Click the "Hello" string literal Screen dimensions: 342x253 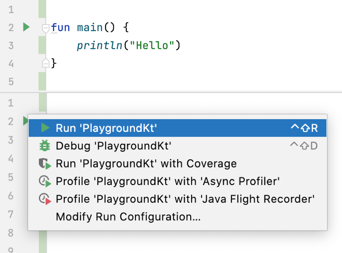coord(152,45)
